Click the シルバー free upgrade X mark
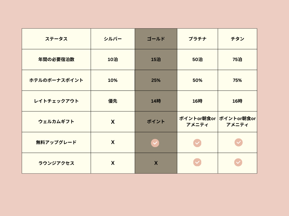This screenshot has height=216, width=289. coord(113,142)
